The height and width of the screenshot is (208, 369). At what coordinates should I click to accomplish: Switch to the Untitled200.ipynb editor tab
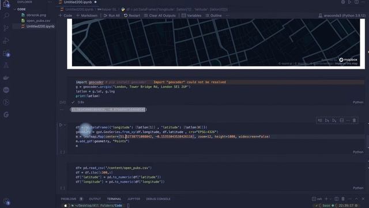pyautogui.click(x=78, y=2)
